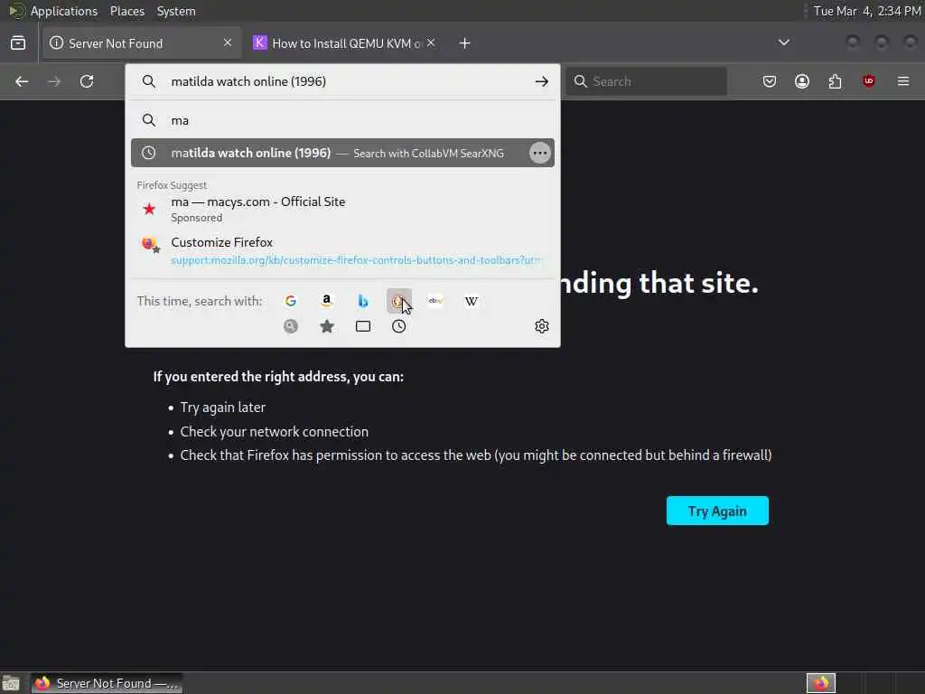
Task: Open a new tab with plus
Action: (465, 43)
